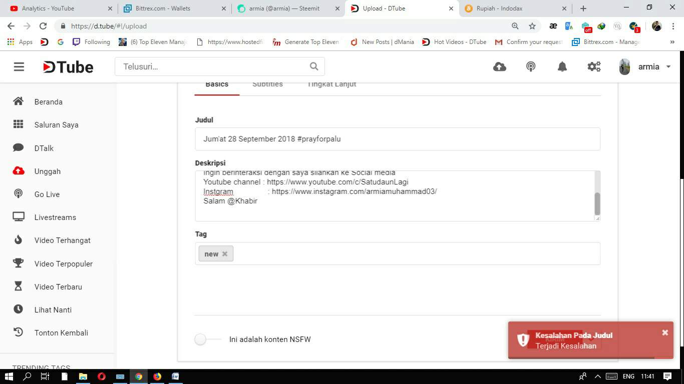The width and height of the screenshot is (684, 384).
Task: Open the DTube hamburger menu
Action: coord(19,66)
